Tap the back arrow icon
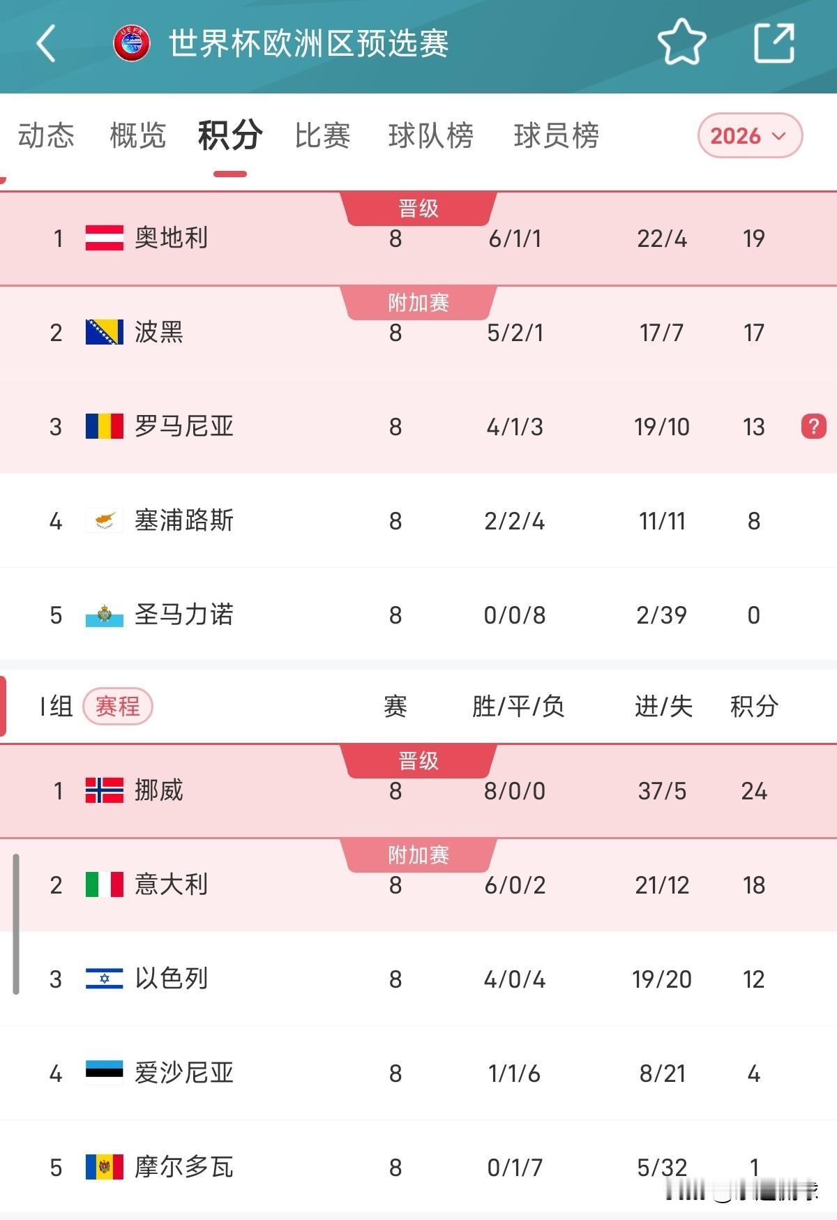 46,43
